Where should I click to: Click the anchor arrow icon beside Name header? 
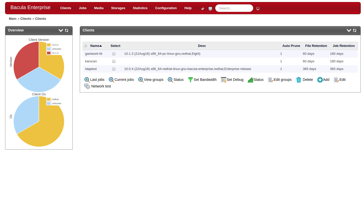click(86, 46)
